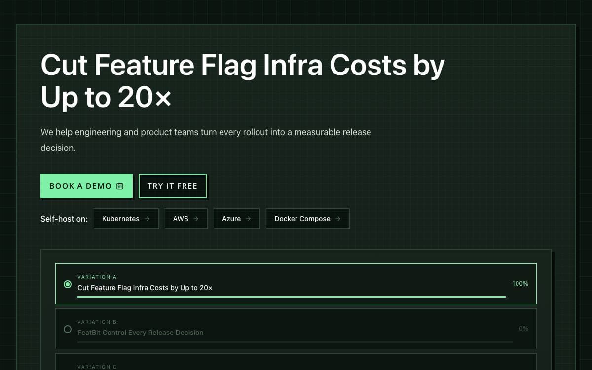Click the 100% value in Variation A
Viewport: 592px width, 370px height.
520,284
